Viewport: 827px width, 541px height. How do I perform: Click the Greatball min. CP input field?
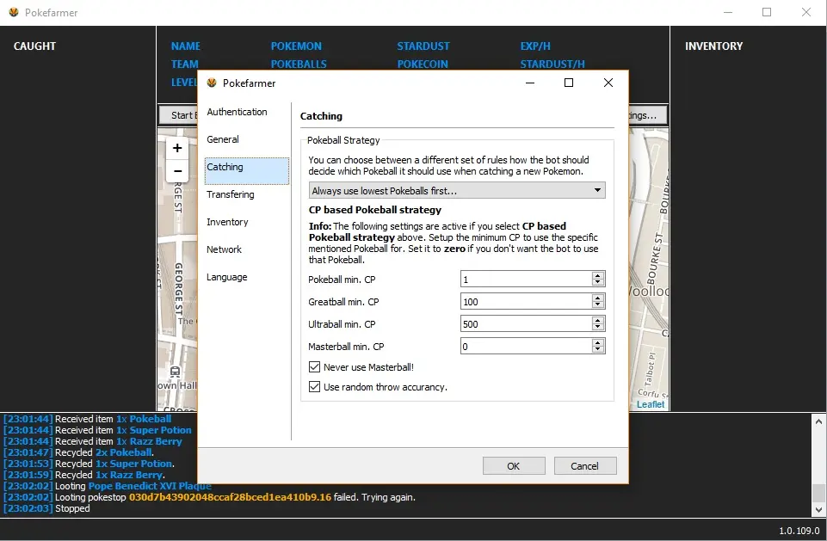(x=525, y=302)
